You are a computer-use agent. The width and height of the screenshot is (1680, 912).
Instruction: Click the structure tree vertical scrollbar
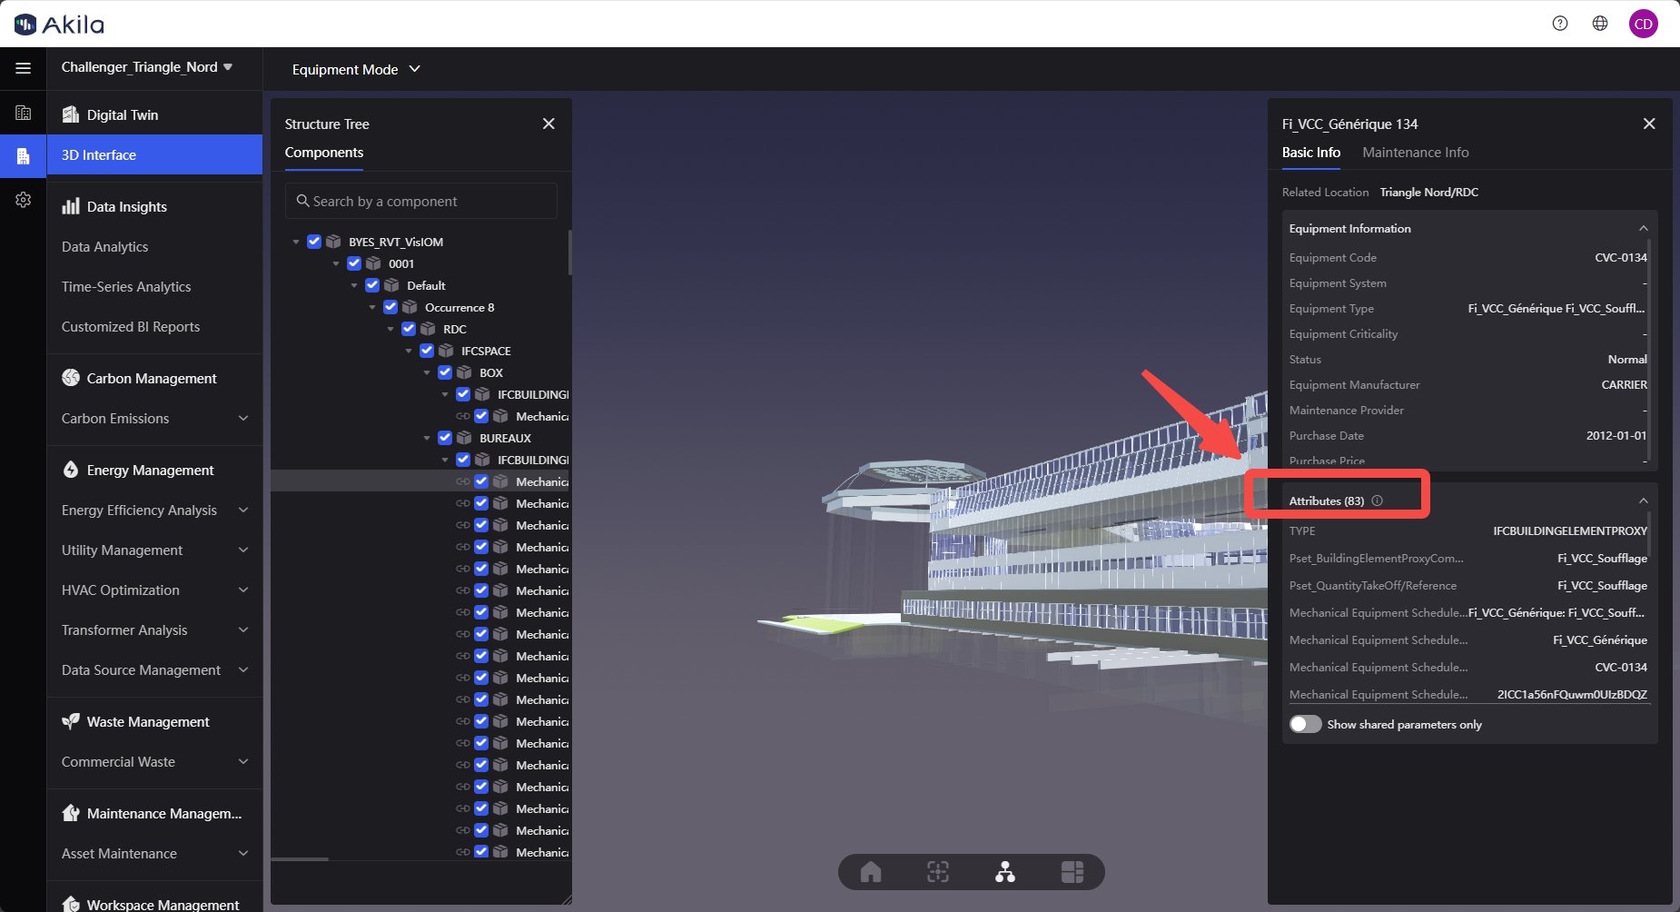pyautogui.click(x=569, y=253)
